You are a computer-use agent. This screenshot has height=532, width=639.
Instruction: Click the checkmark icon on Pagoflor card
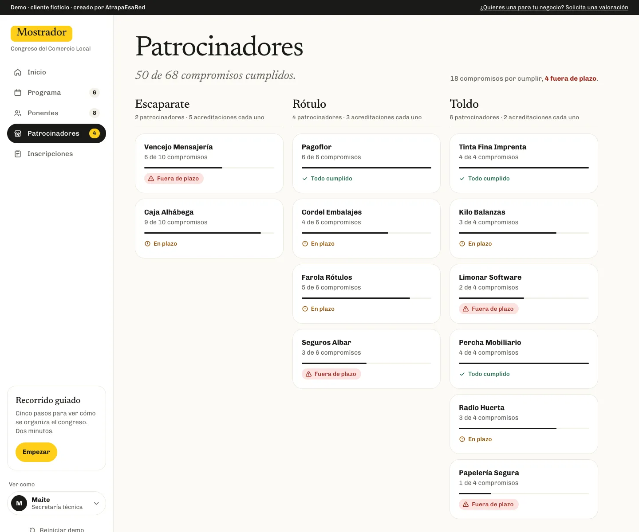(305, 179)
